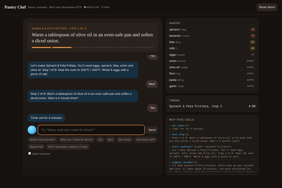Click the feta 2d expiry badge
This screenshot has width=282, height=188.
coord(253,42)
